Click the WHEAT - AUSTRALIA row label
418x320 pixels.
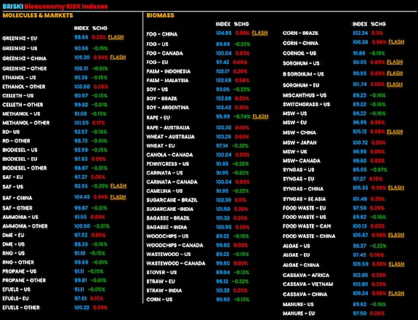click(x=171, y=137)
